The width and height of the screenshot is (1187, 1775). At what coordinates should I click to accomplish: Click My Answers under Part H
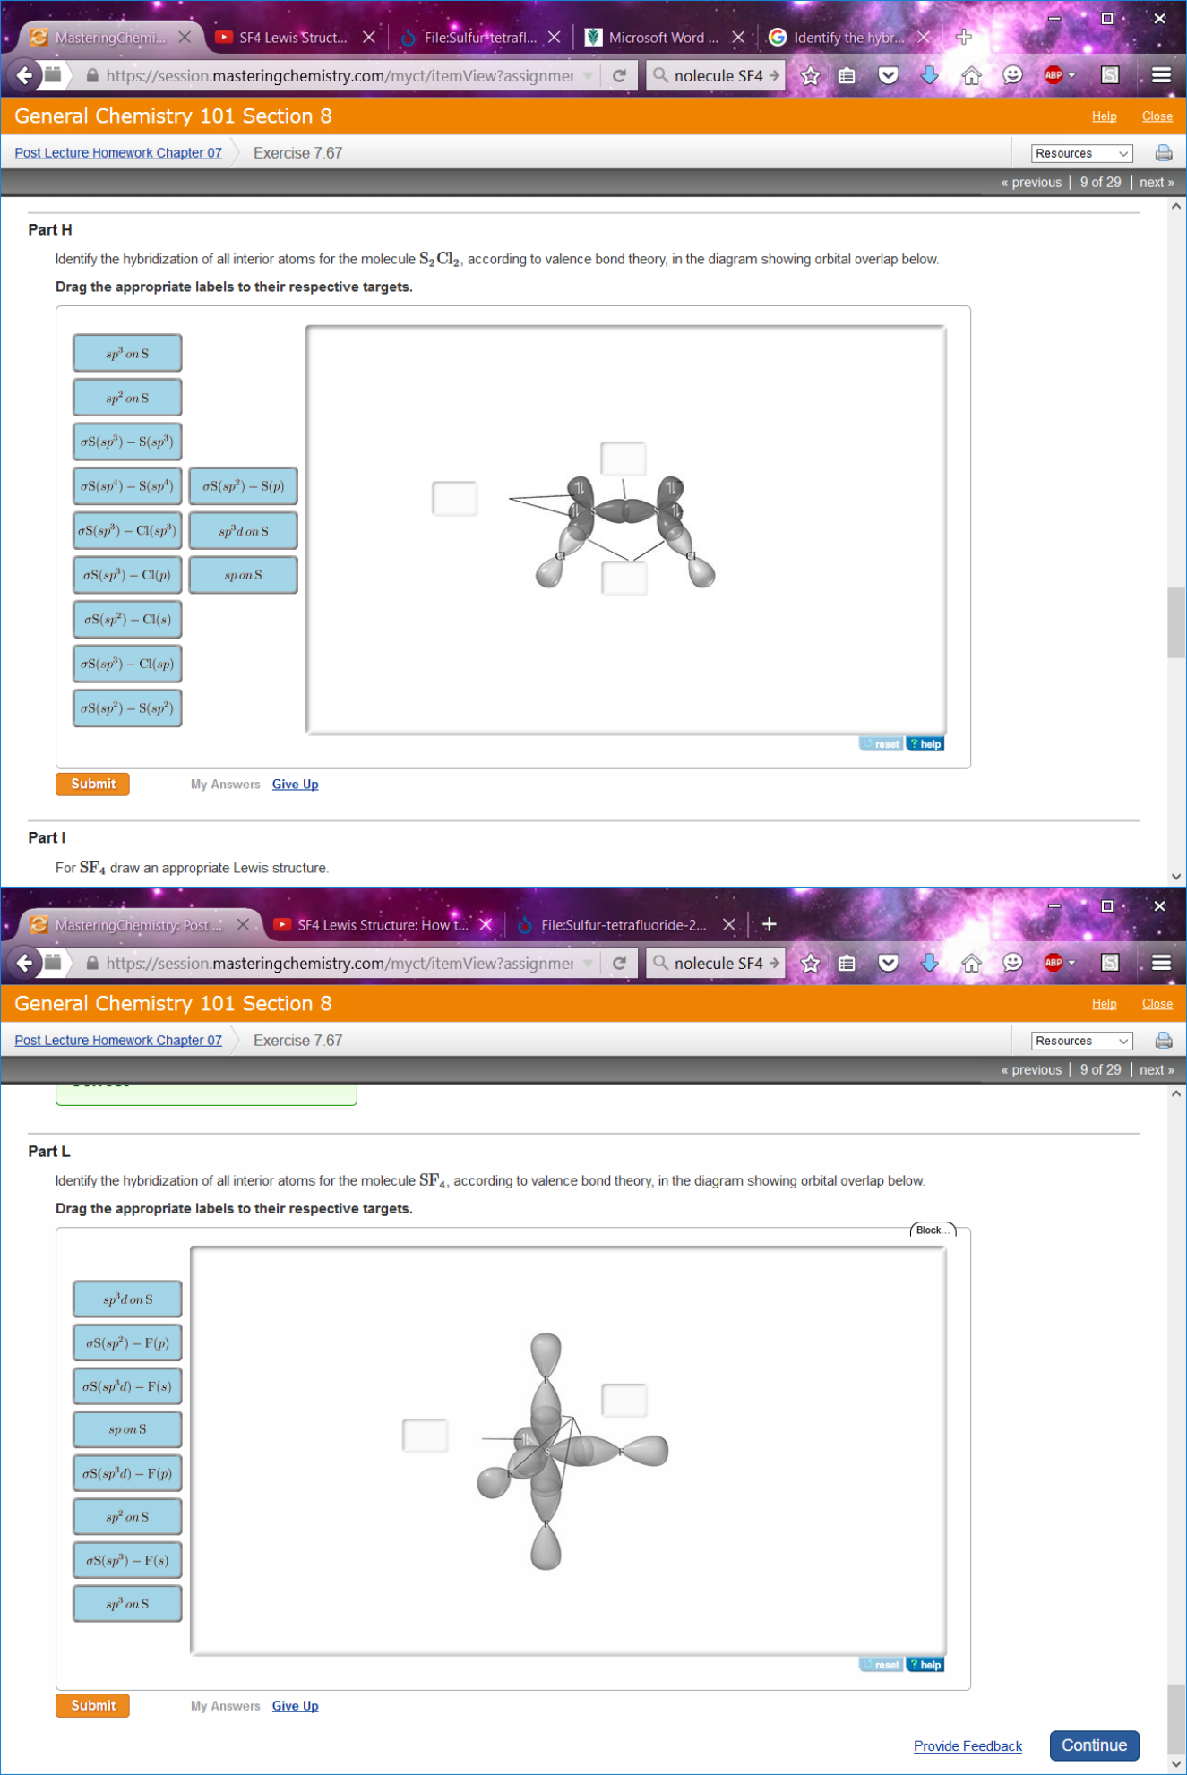[x=226, y=785]
